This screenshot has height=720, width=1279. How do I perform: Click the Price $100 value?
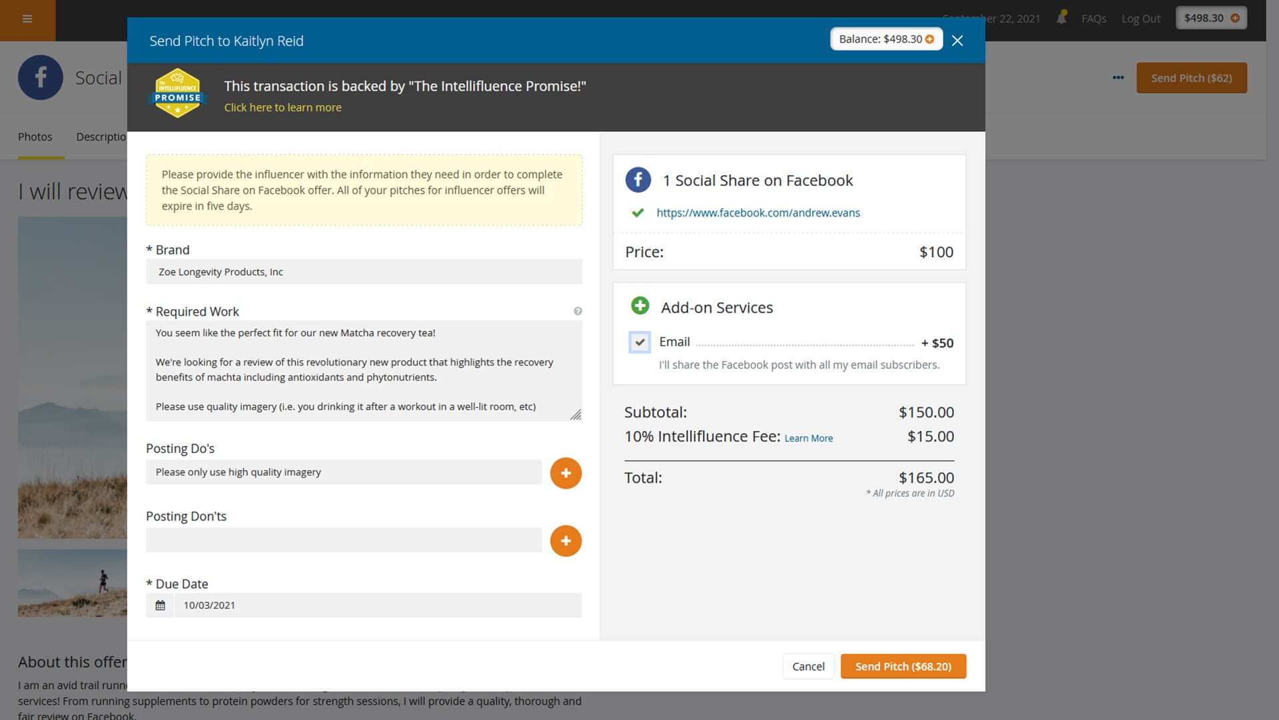pyautogui.click(x=936, y=252)
